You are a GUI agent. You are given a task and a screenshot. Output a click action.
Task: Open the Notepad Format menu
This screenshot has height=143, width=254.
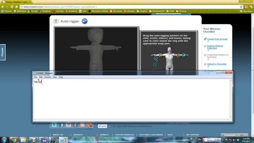(x=48, y=77)
